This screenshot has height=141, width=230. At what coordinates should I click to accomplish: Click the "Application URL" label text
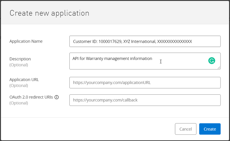[25, 79]
